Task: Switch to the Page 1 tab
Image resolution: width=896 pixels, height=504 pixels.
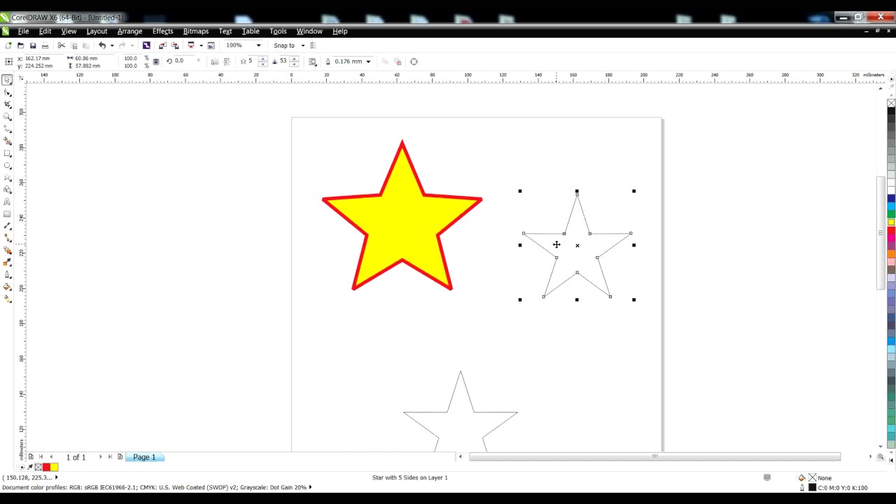Action: tap(144, 457)
